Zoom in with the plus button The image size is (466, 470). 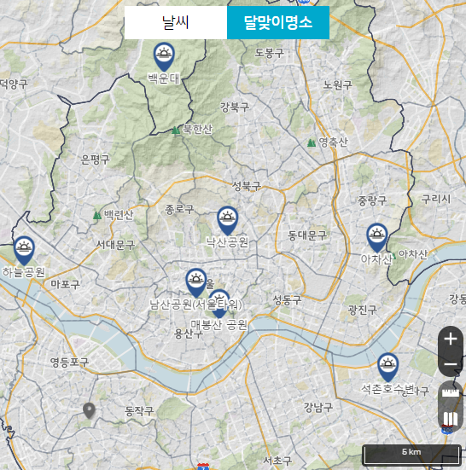[451, 339]
